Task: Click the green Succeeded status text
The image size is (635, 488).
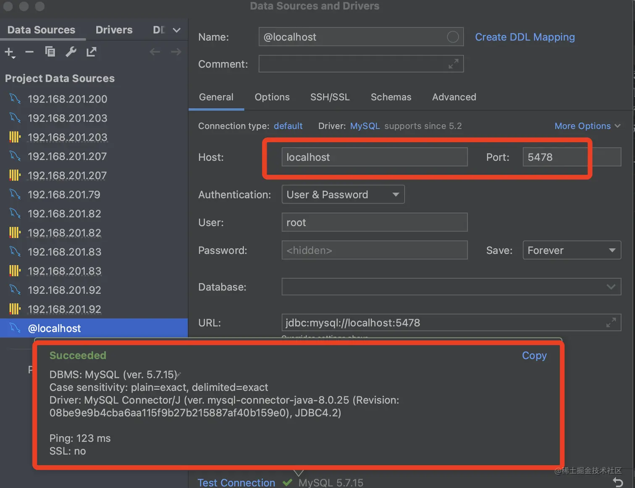Action: pyautogui.click(x=78, y=356)
